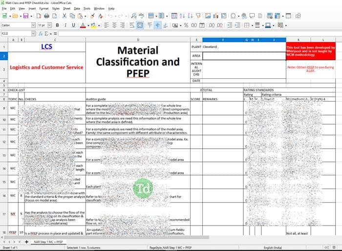Click the Open folder icon
Screen dimensions: 342x251
(15, 16)
